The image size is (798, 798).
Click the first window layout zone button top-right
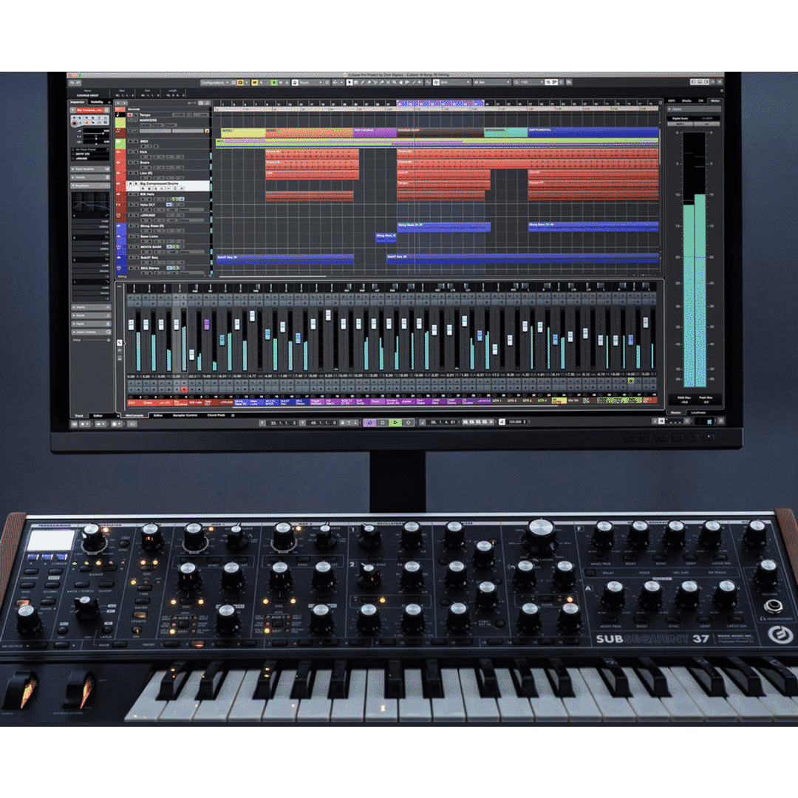click(693, 82)
